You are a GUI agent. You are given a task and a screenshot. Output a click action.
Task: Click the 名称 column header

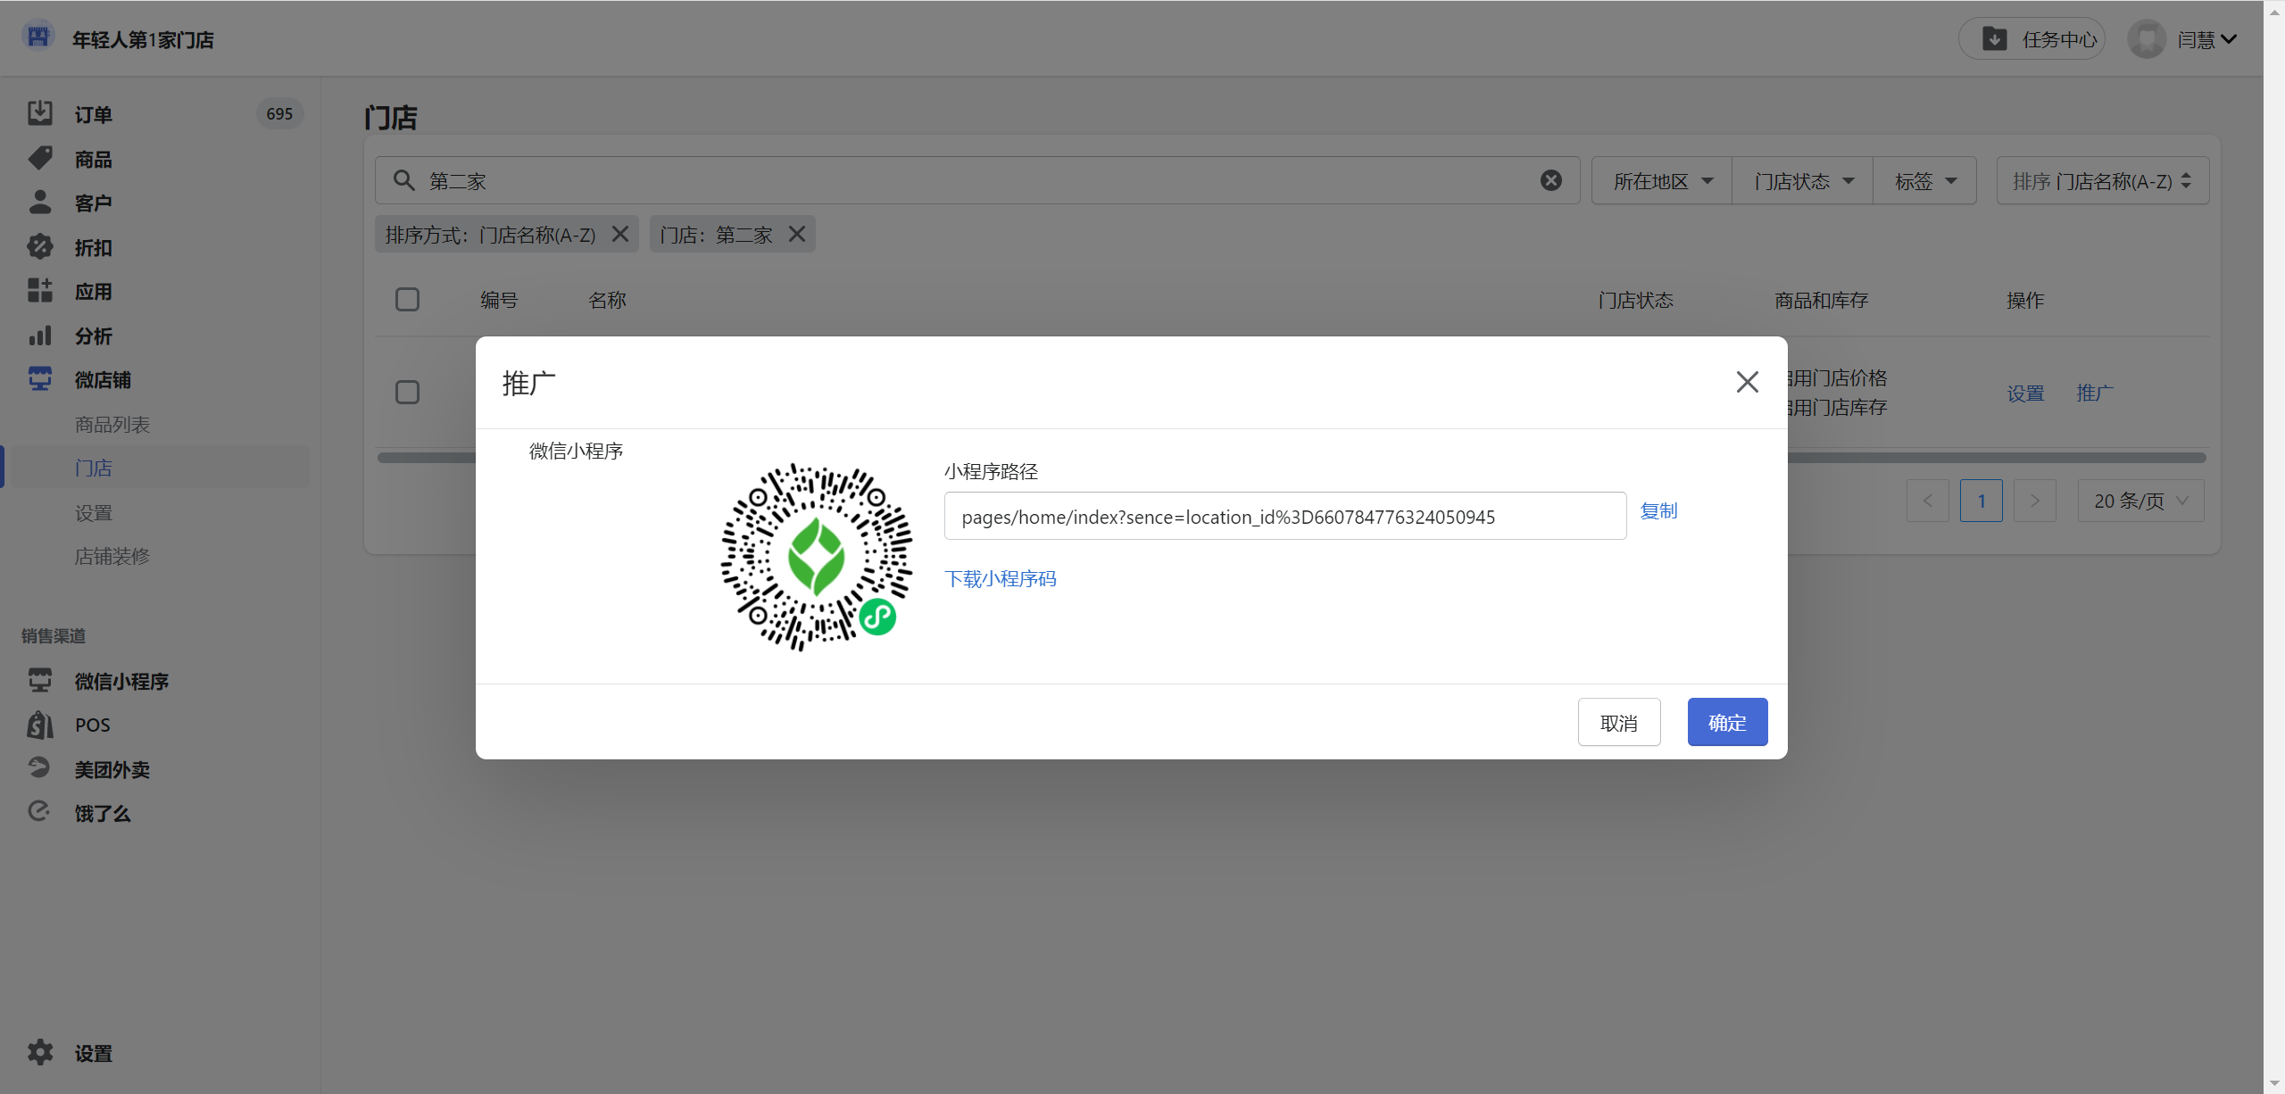(x=607, y=301)
